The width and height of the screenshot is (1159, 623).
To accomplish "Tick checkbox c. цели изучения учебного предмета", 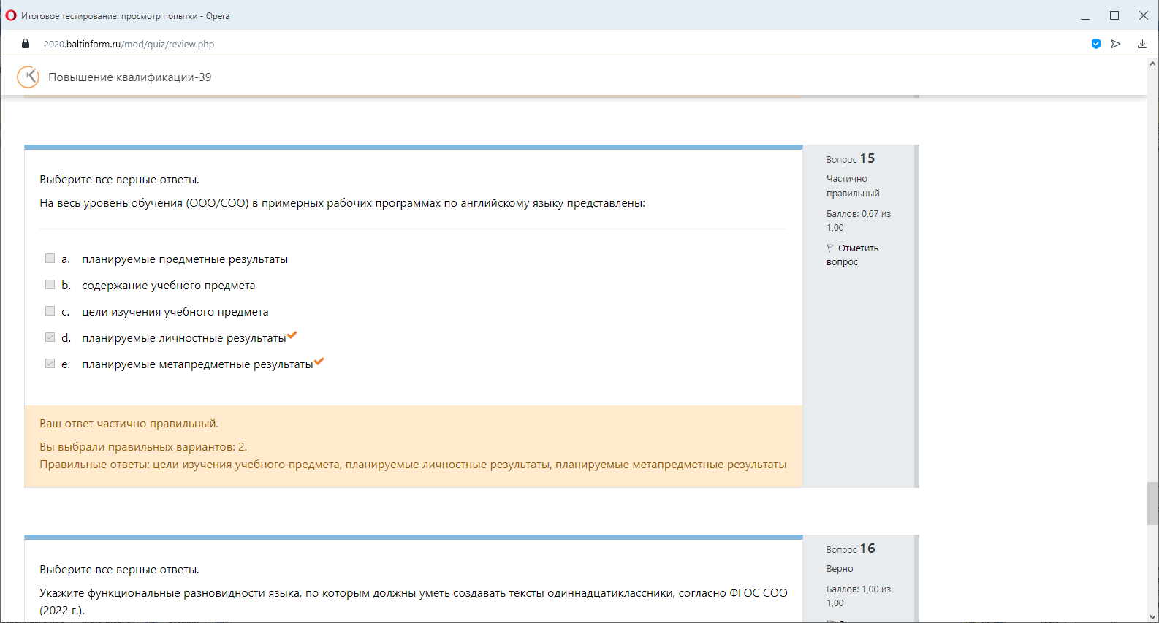I will pyautogui.click(x=50, y=311).
